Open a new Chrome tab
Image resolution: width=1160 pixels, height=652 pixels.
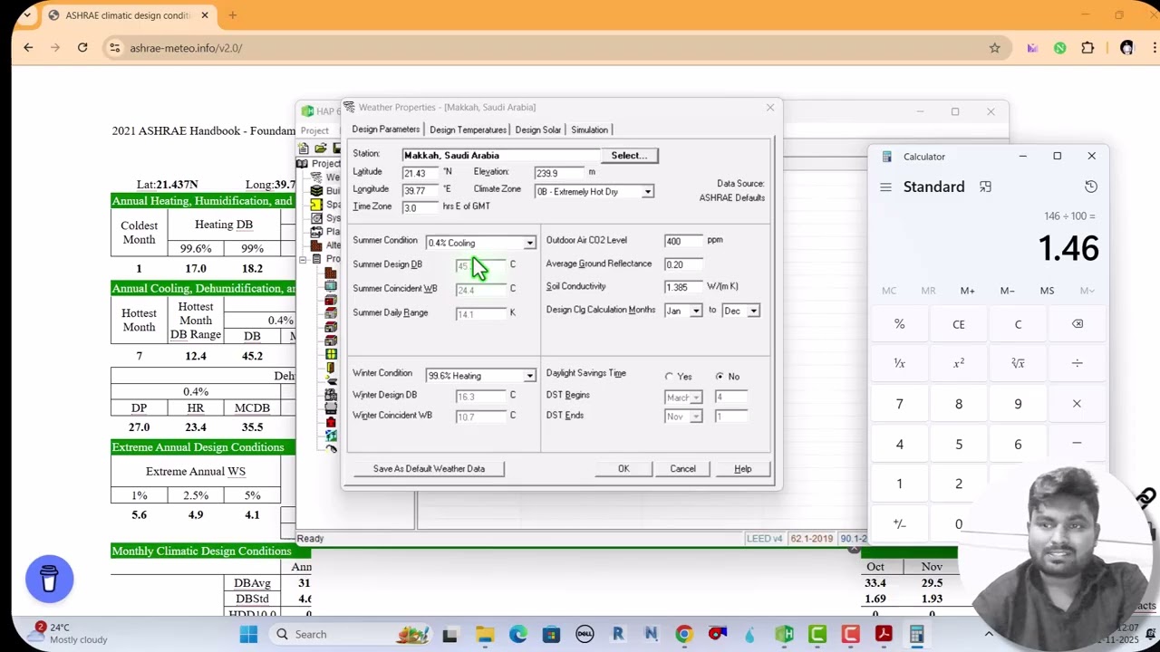point(232,15)
